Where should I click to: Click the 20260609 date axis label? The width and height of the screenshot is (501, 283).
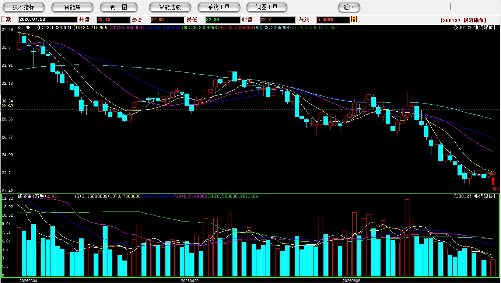tap(351, 281)
